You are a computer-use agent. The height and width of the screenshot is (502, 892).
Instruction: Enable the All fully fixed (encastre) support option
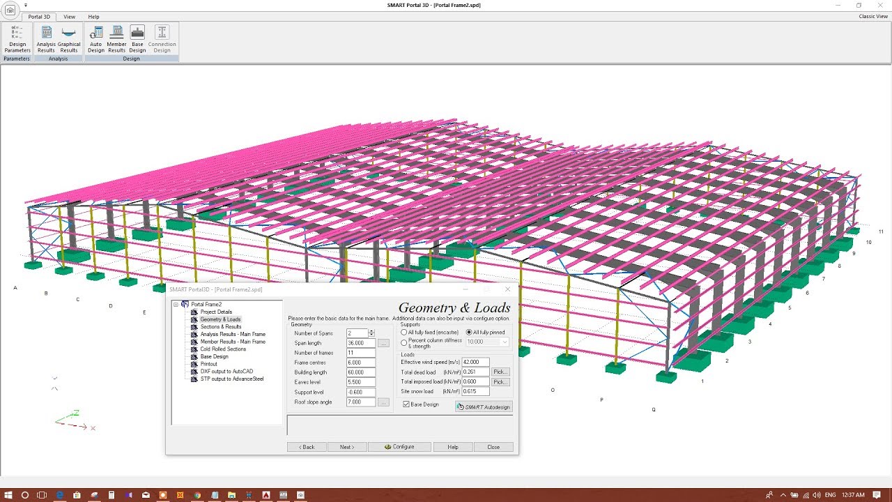pos(403,333)
